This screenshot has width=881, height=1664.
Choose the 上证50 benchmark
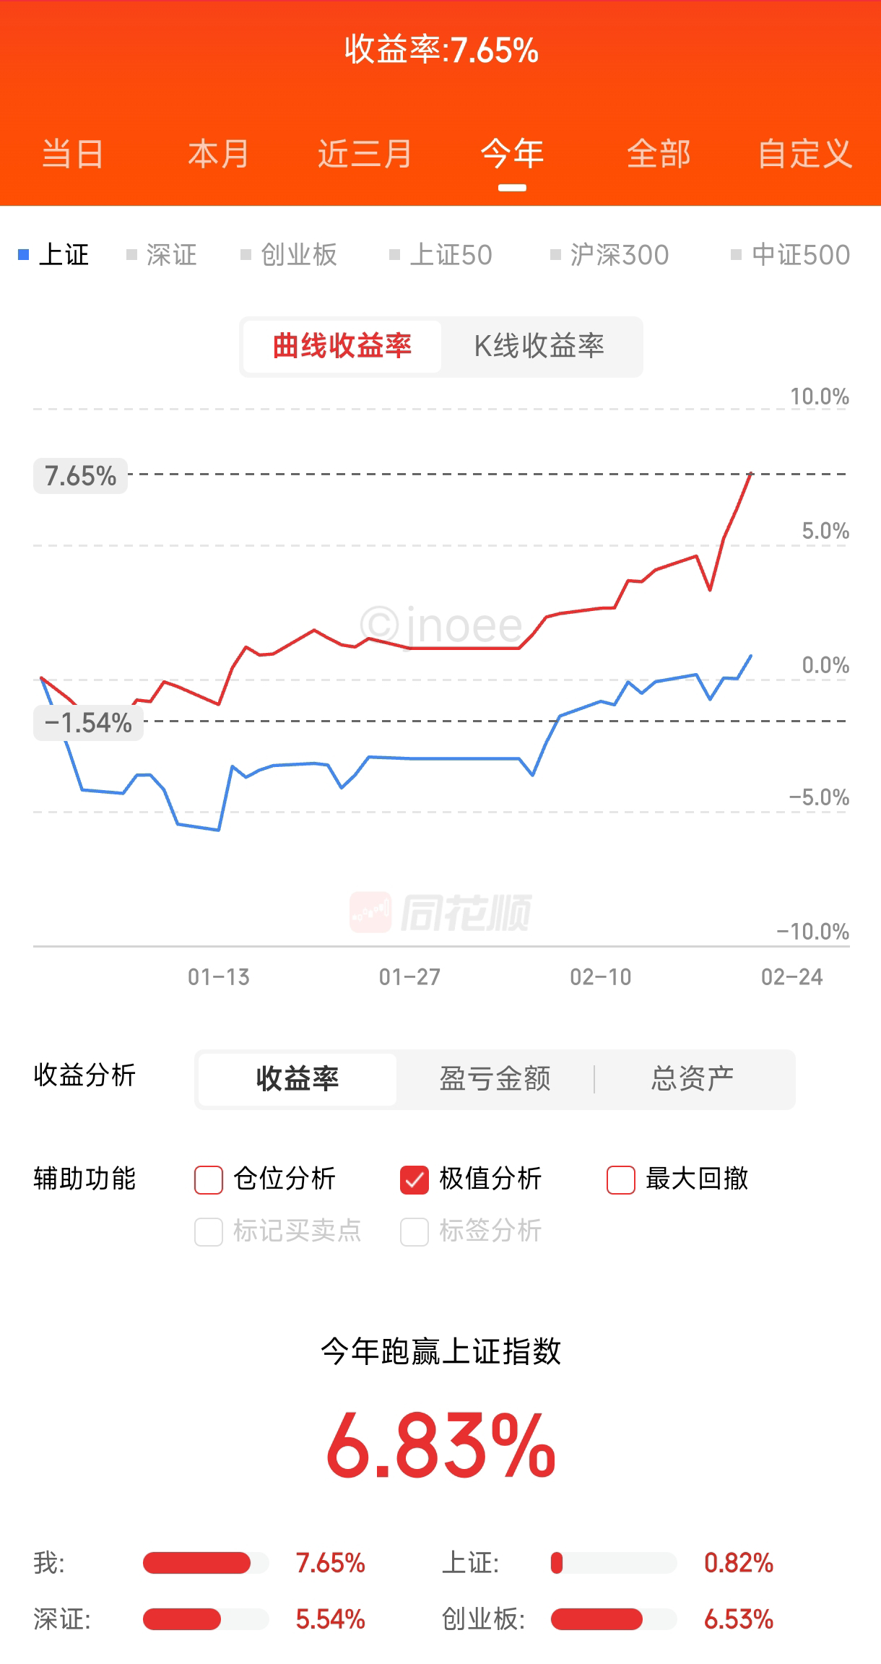[x=442, y=255]
